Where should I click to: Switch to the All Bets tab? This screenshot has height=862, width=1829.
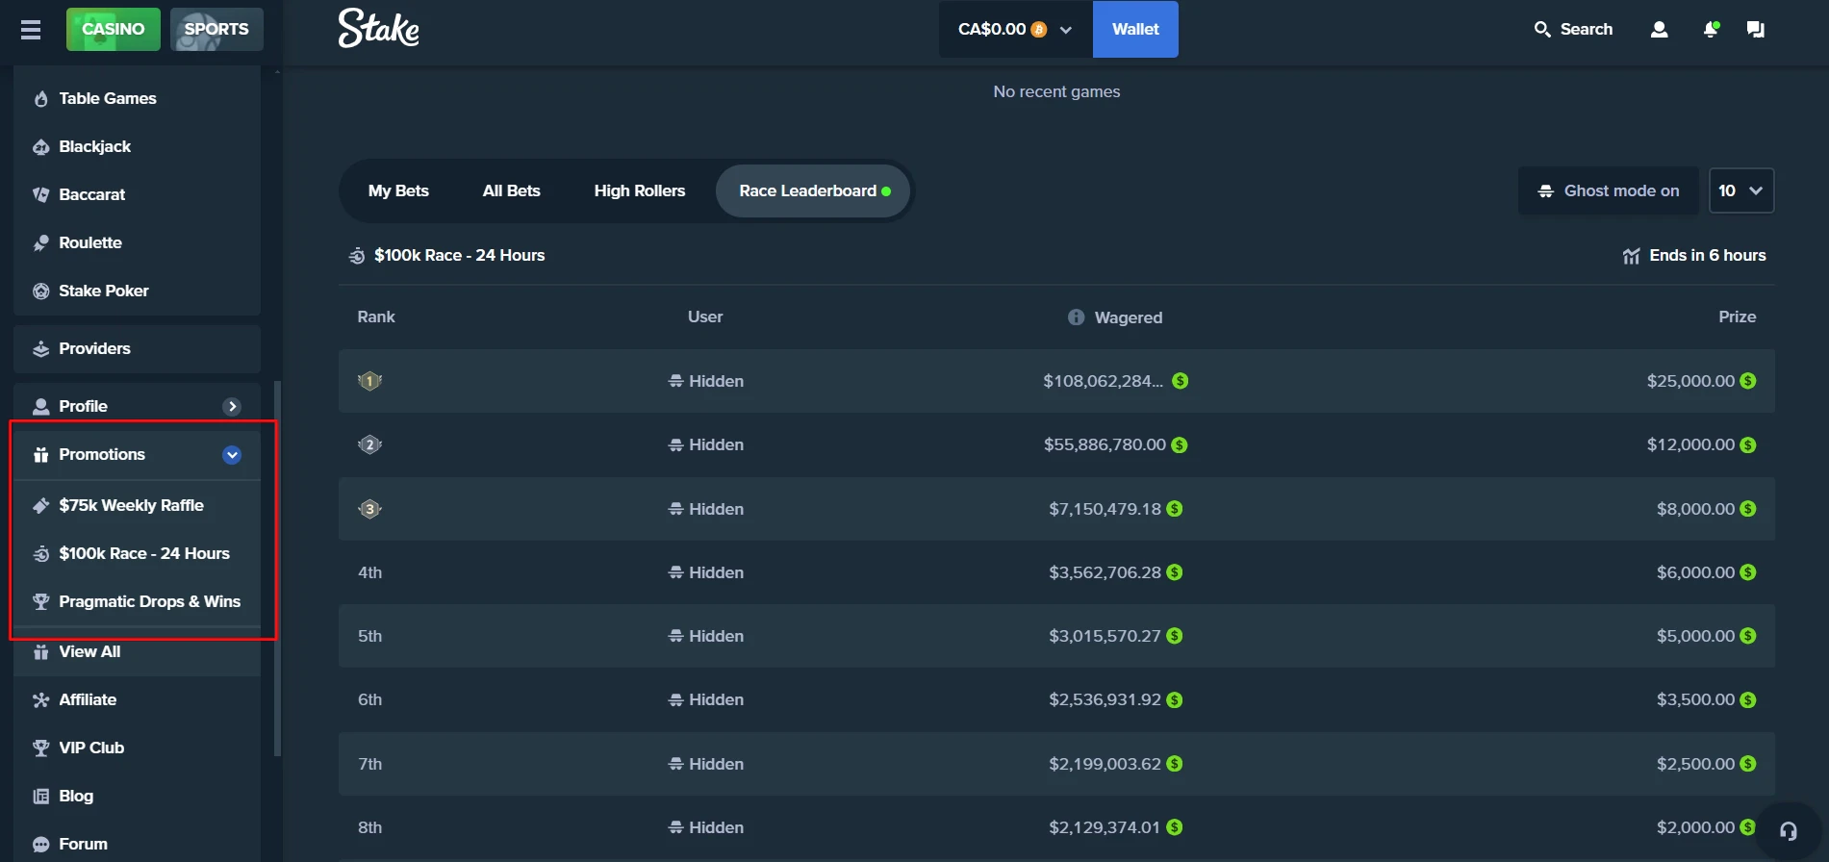point(511,190)
